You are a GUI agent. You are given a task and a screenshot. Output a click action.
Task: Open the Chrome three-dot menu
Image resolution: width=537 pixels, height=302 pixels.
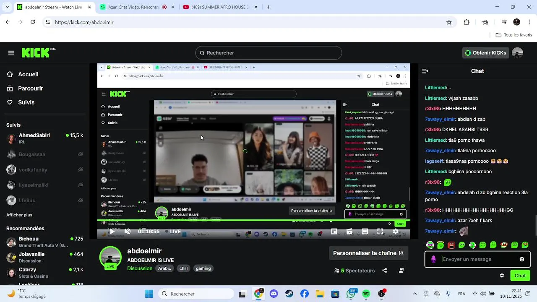coord(530,22)
